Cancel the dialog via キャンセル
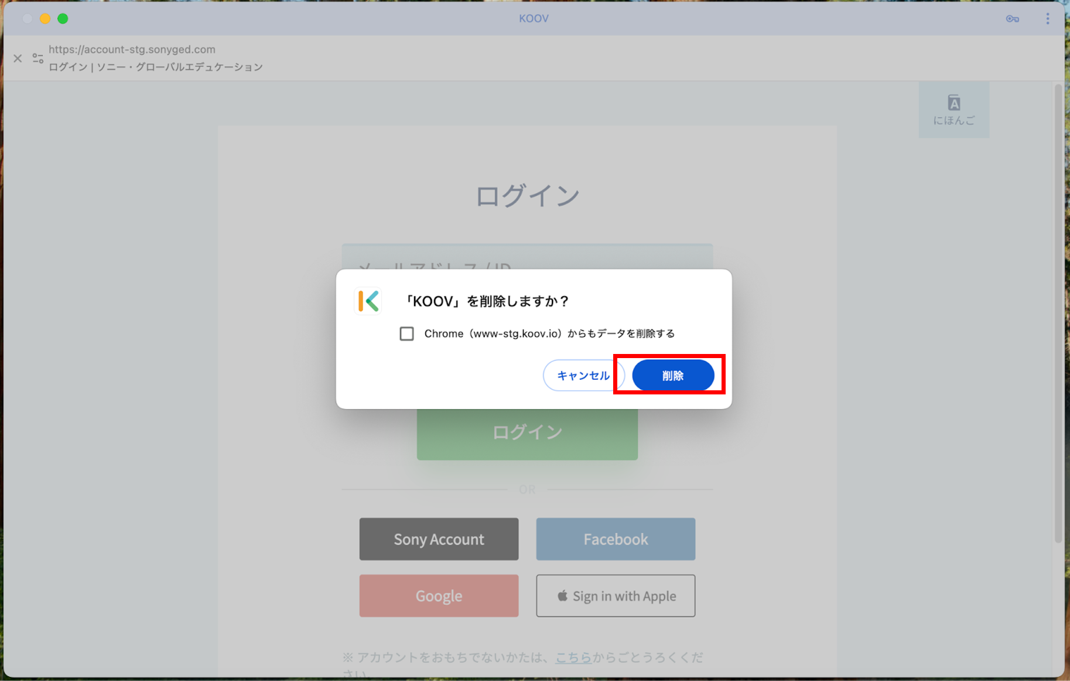Viewport: 1070px width, 681px height. (583, 375)
